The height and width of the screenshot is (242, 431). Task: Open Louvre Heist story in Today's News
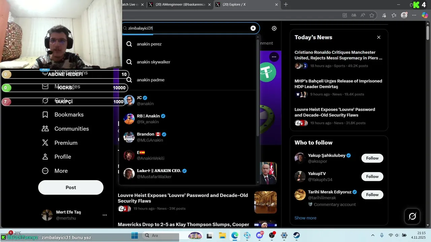click(x=335, y=112)
